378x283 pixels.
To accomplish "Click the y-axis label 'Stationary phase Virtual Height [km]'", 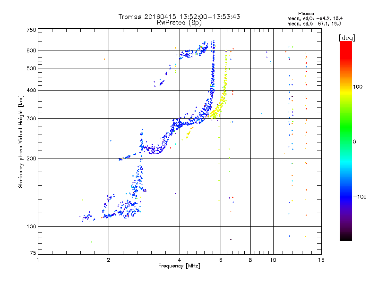I will coord(21,141).
